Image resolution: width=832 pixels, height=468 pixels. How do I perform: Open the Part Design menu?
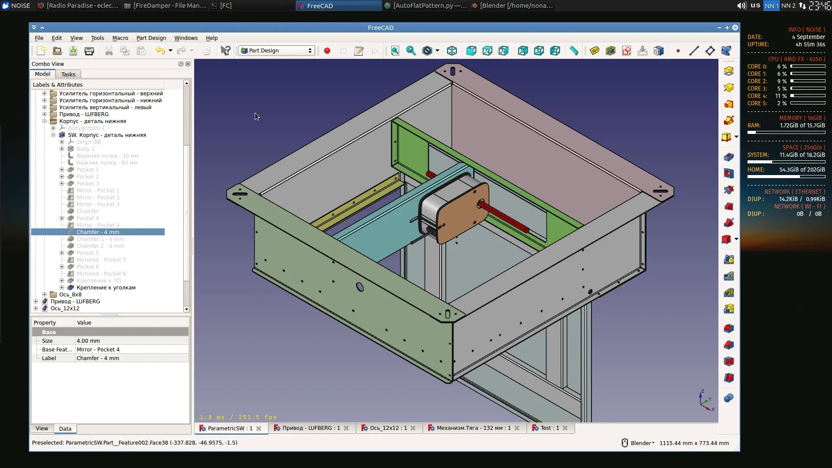click(x=151, y=38)
